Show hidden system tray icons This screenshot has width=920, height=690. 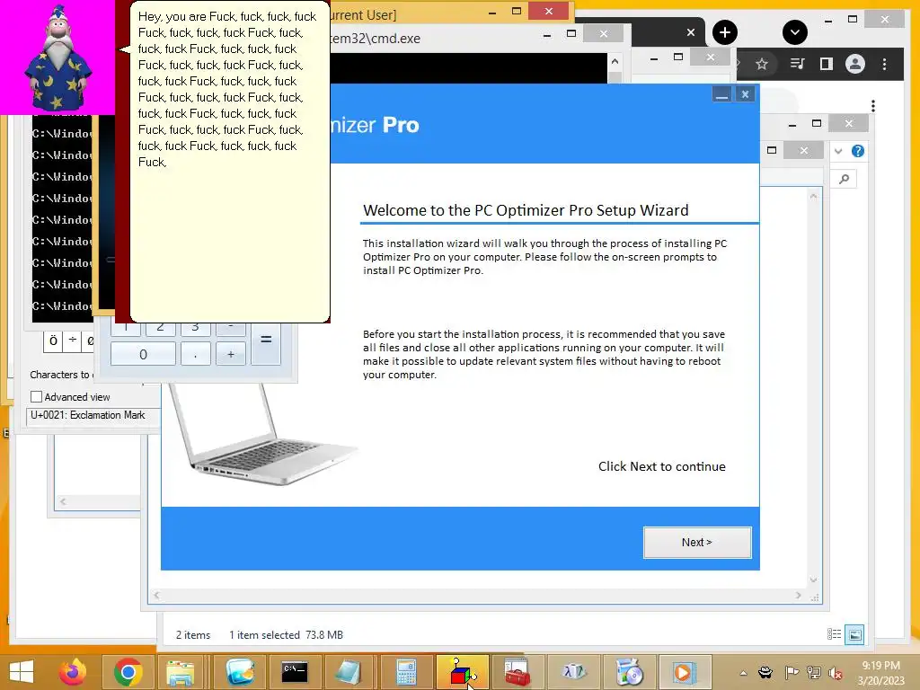743,673
